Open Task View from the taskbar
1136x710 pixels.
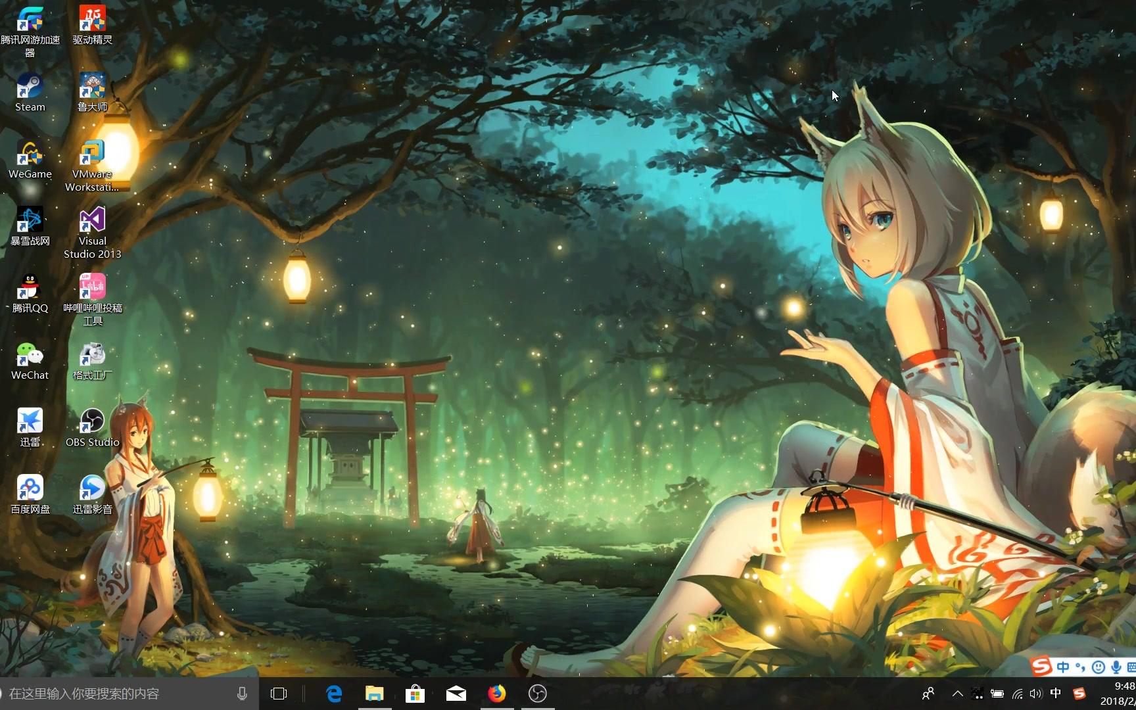tap(279, 694)
